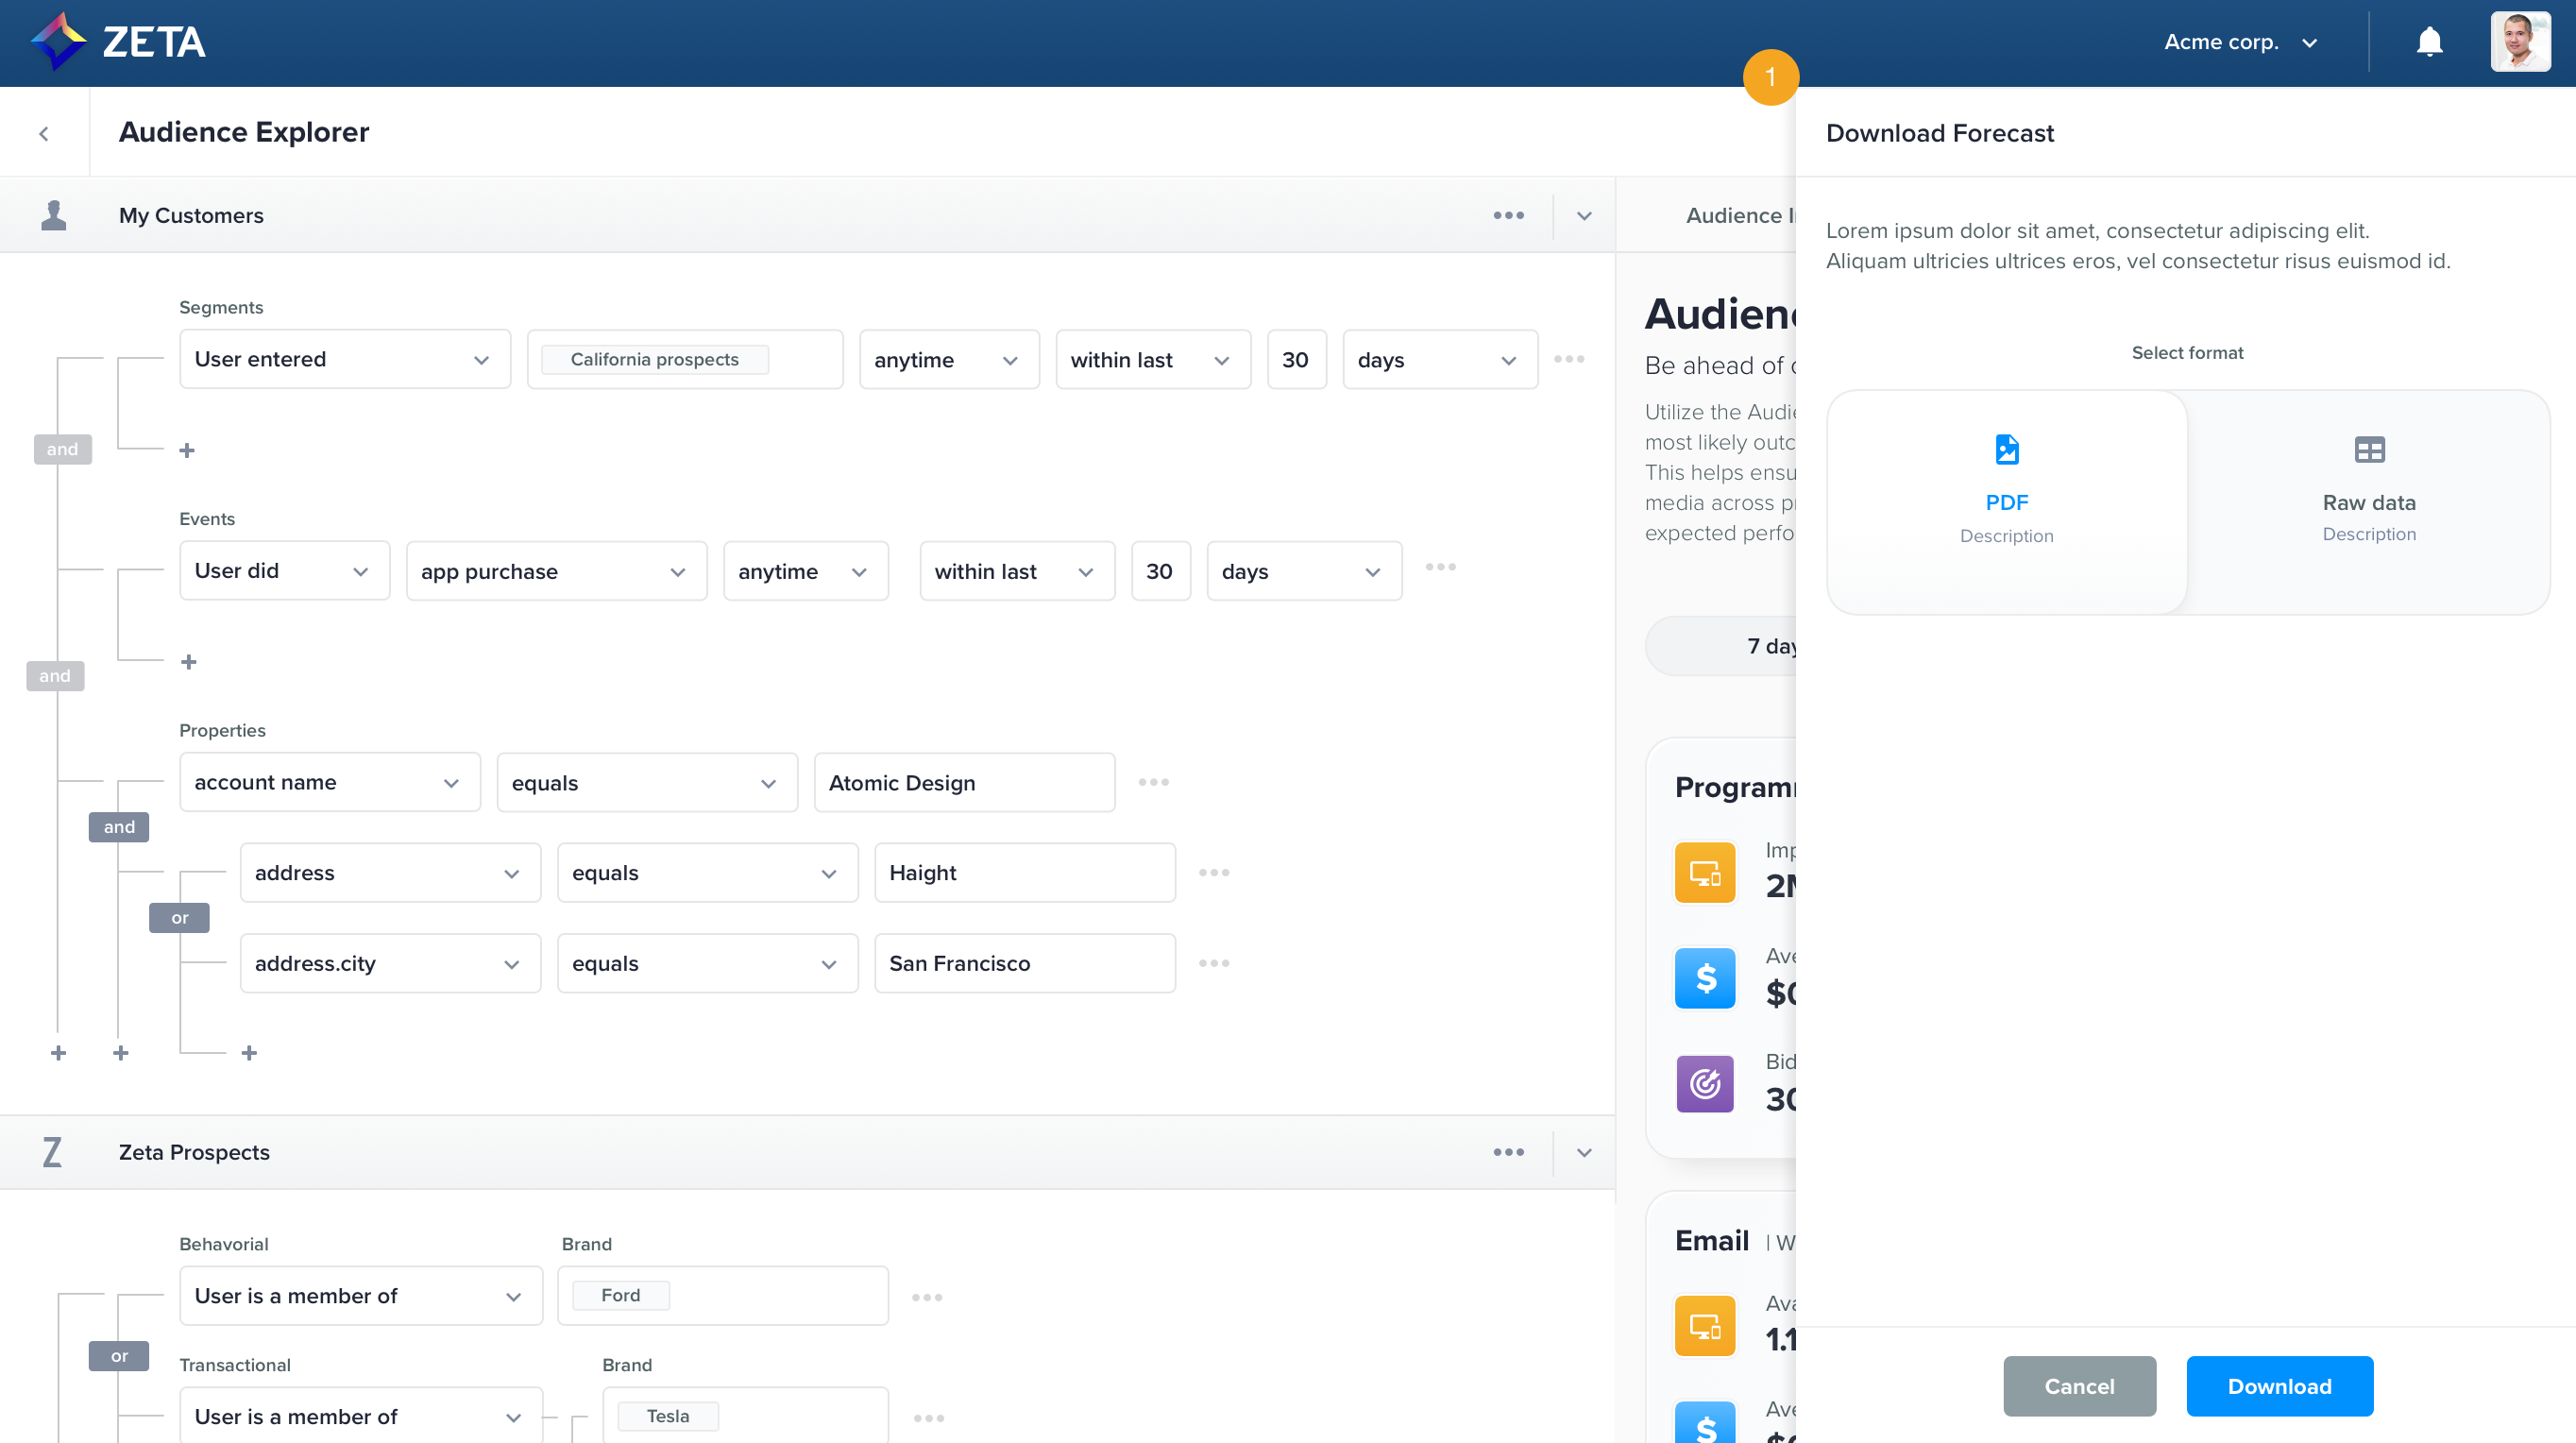Screen dimensions: 2576x1443
Task: Collapse the Zeta Prospects section
Action: point(1584,1153)
